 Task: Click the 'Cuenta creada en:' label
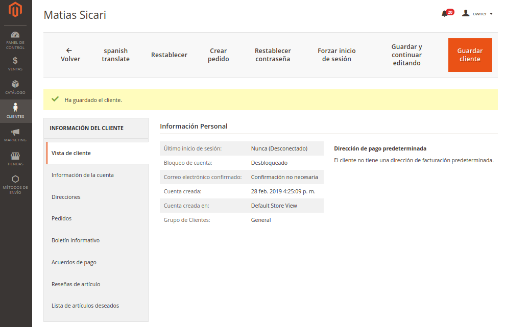coord(186,206)
